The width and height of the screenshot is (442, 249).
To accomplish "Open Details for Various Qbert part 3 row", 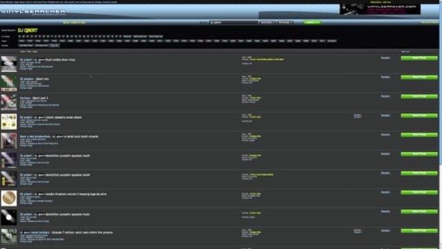I will [x=385, y=96].
